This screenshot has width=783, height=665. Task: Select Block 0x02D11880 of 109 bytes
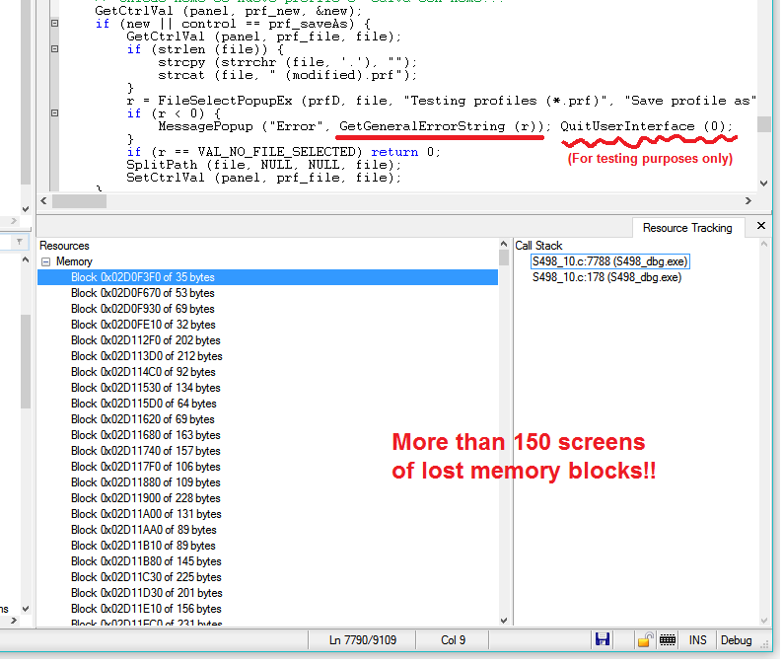point(146,484)
